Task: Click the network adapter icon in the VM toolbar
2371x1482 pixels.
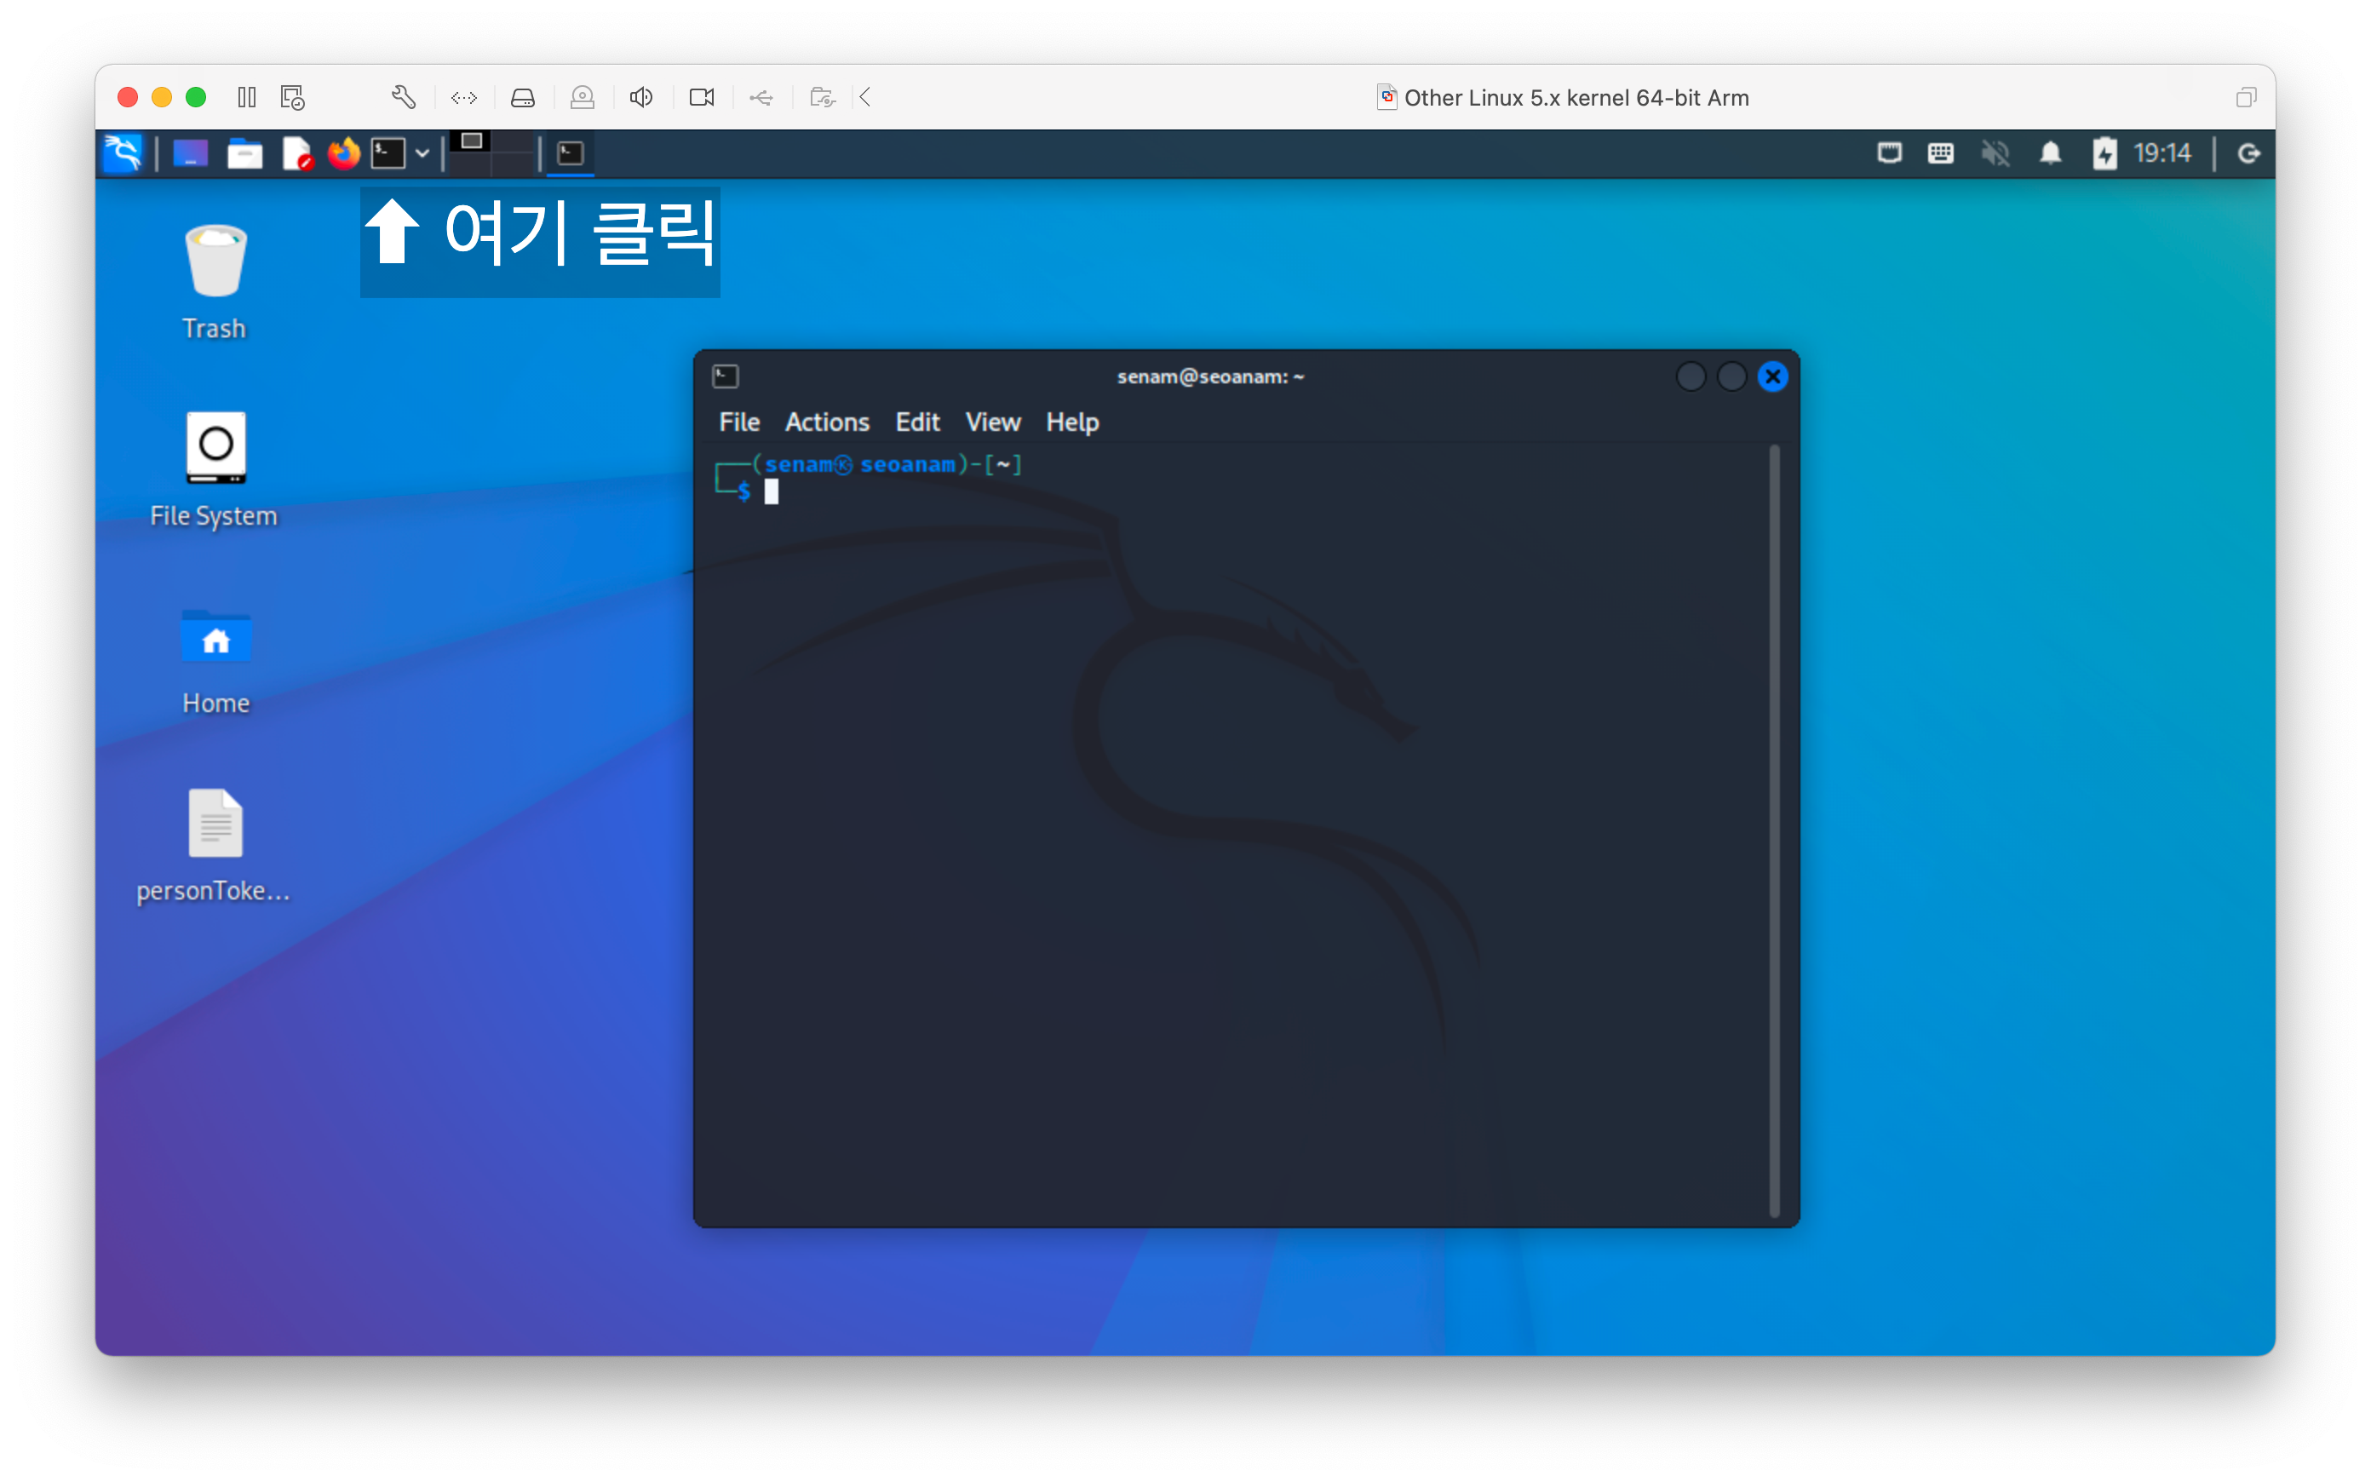Action: (463, 97)
